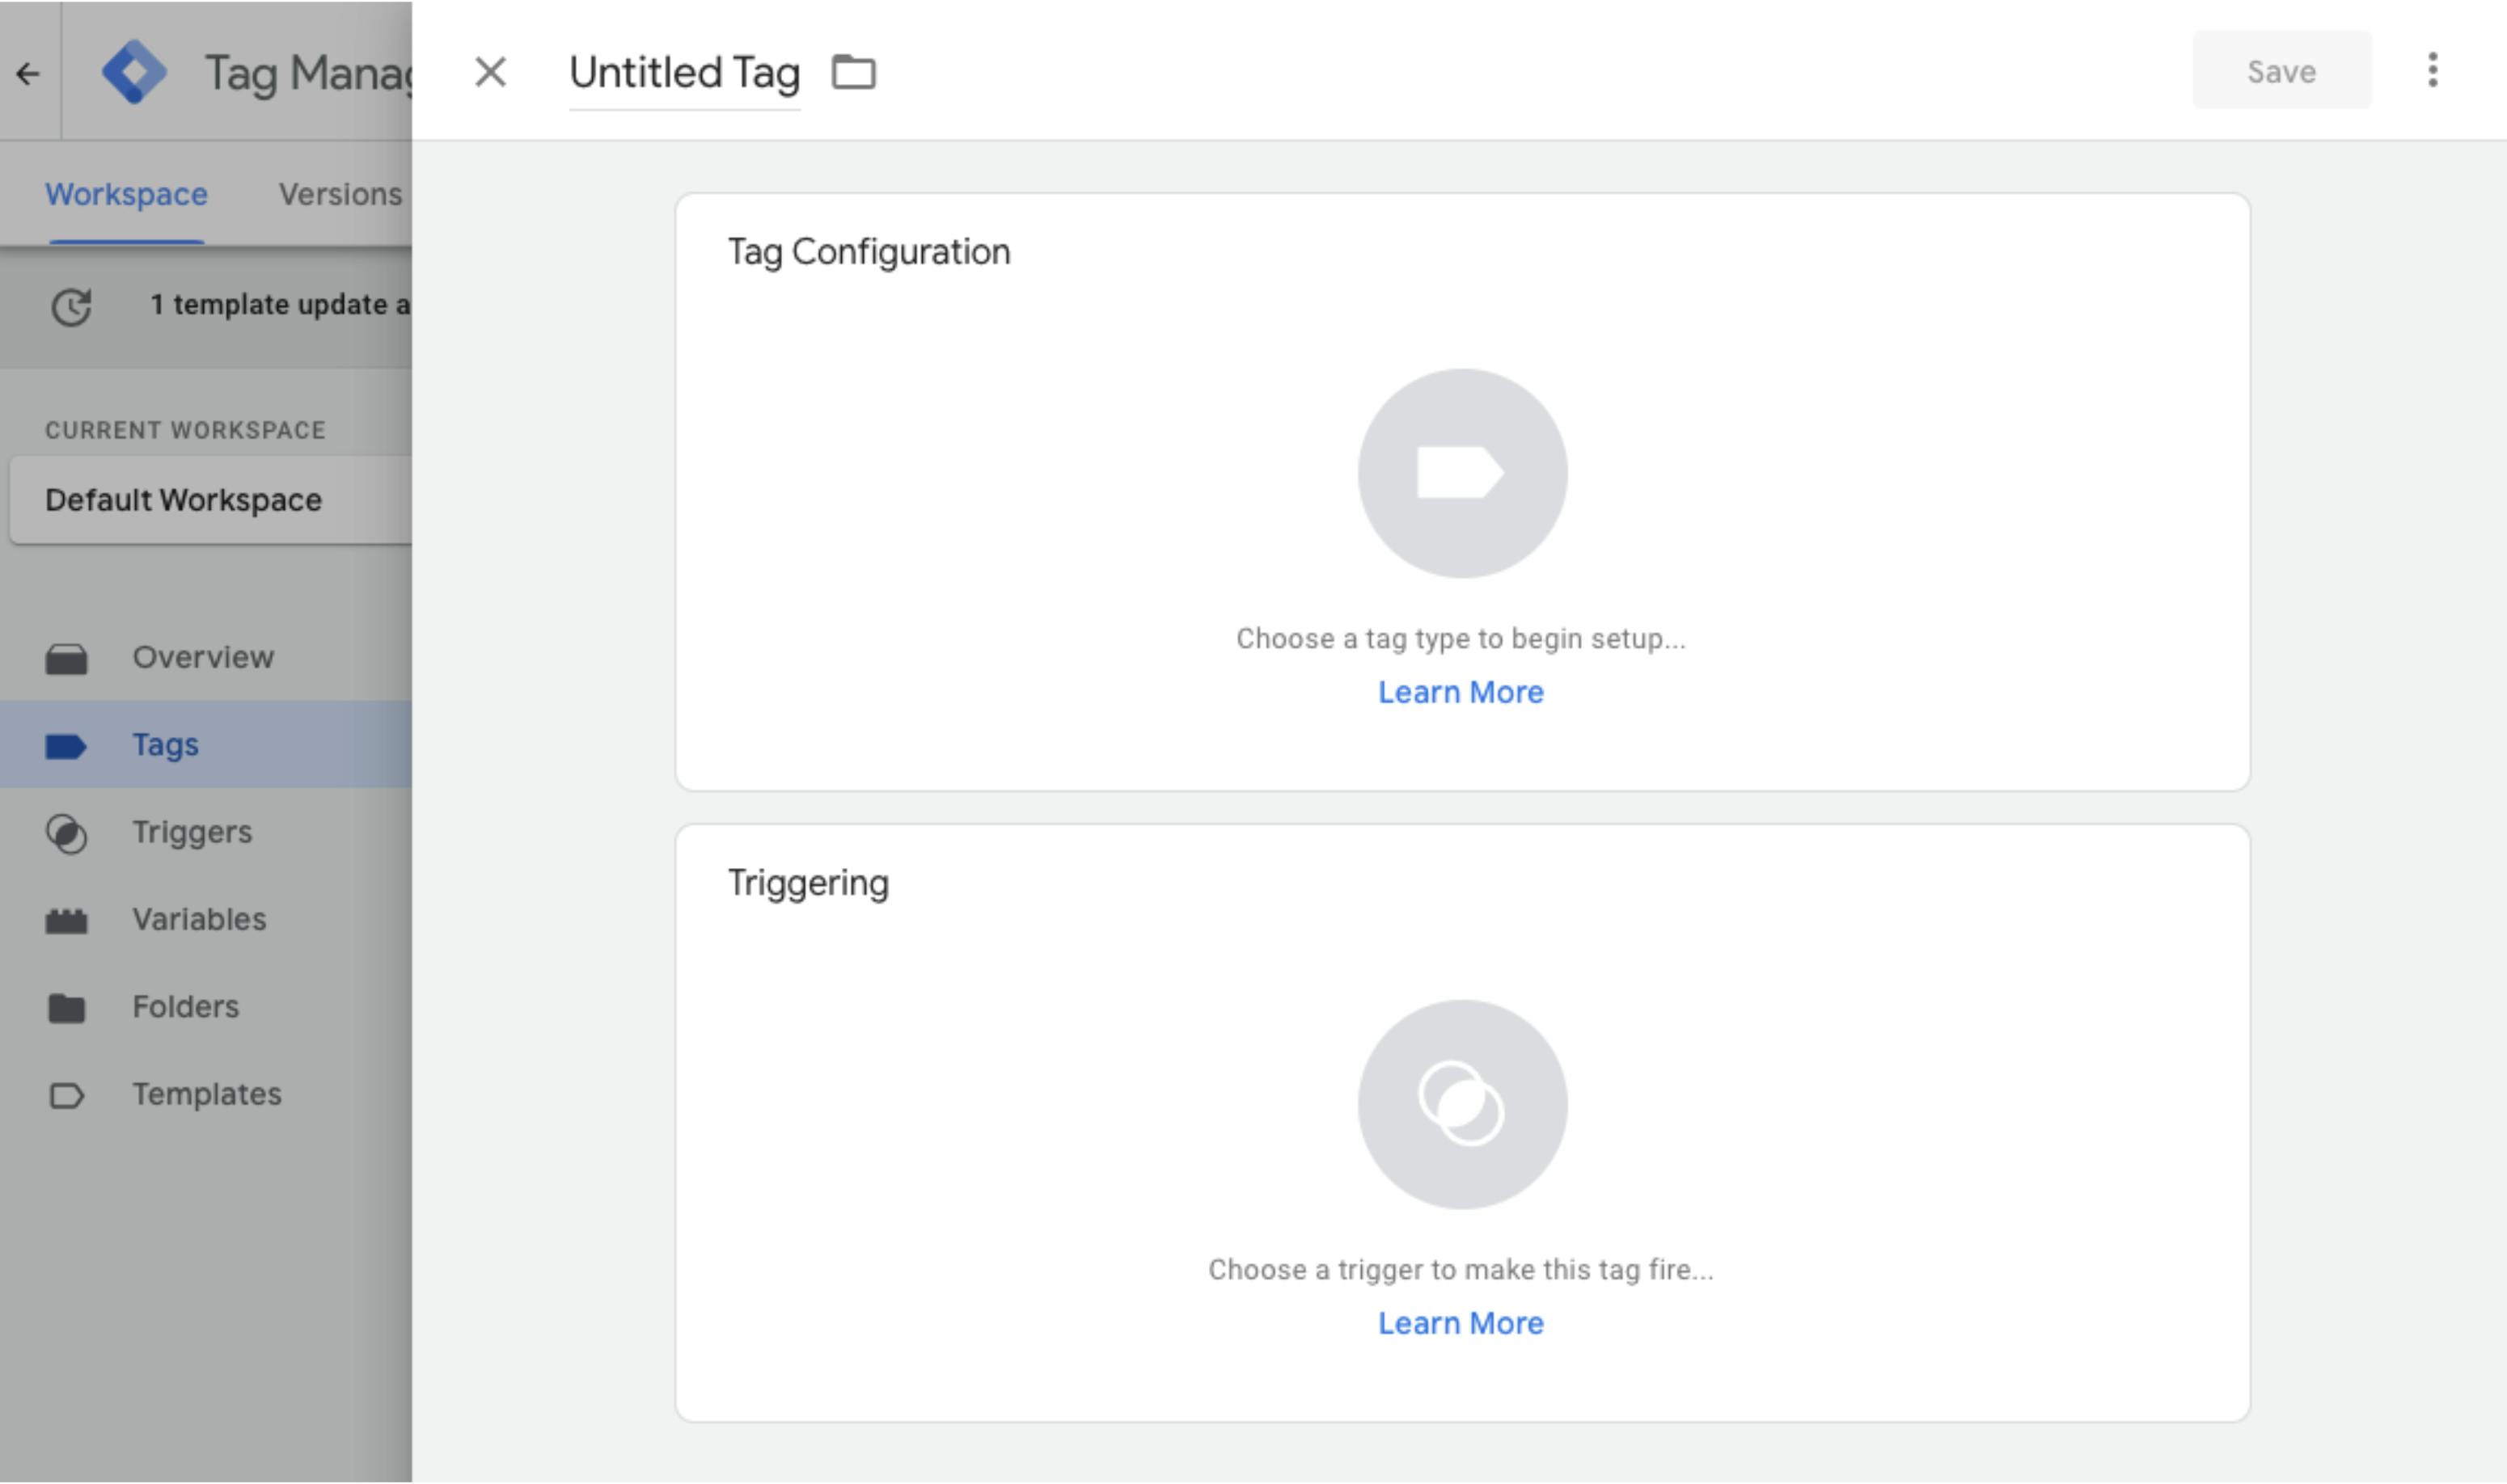
Task: Select the Triggers sidebar icon
Action: pyautogui.click(x=66, y=833)
